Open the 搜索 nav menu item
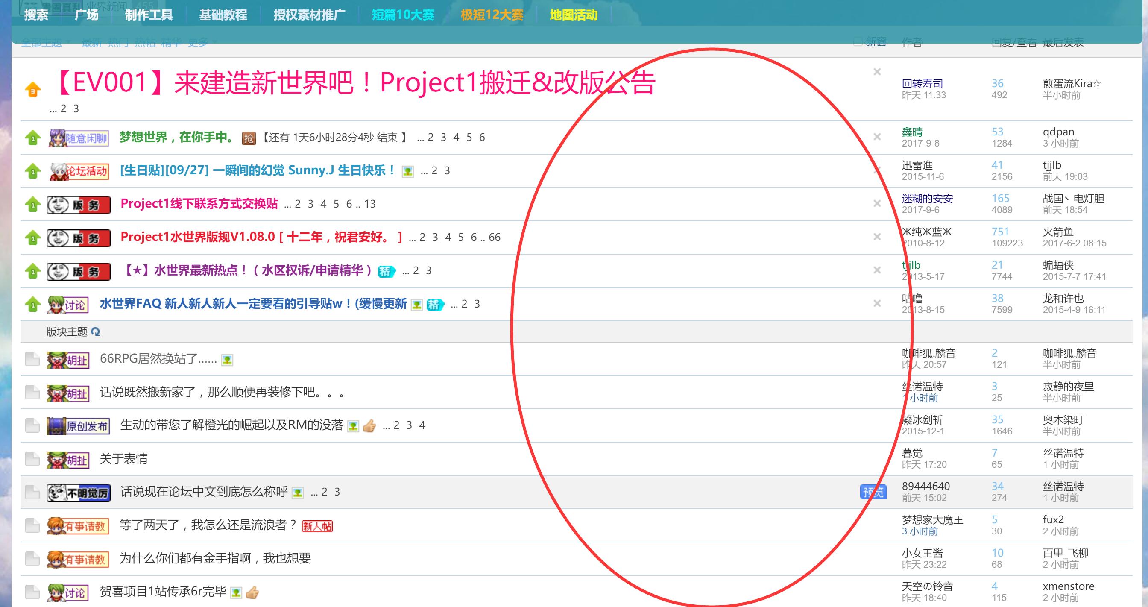Screen dimensions: 1148x607 36,15
